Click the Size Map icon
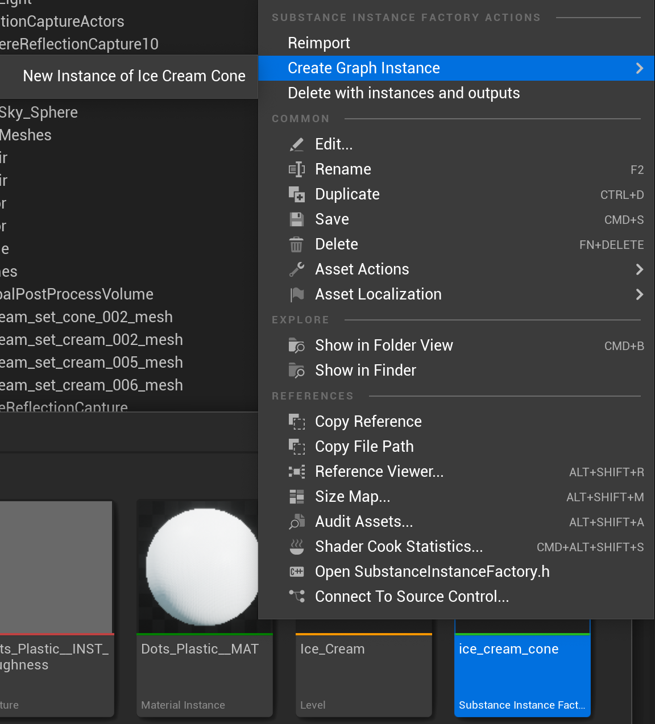 tap(296, 497)
